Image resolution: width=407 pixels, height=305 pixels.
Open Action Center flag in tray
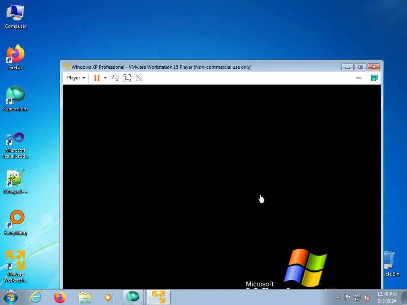pos(347,297)
